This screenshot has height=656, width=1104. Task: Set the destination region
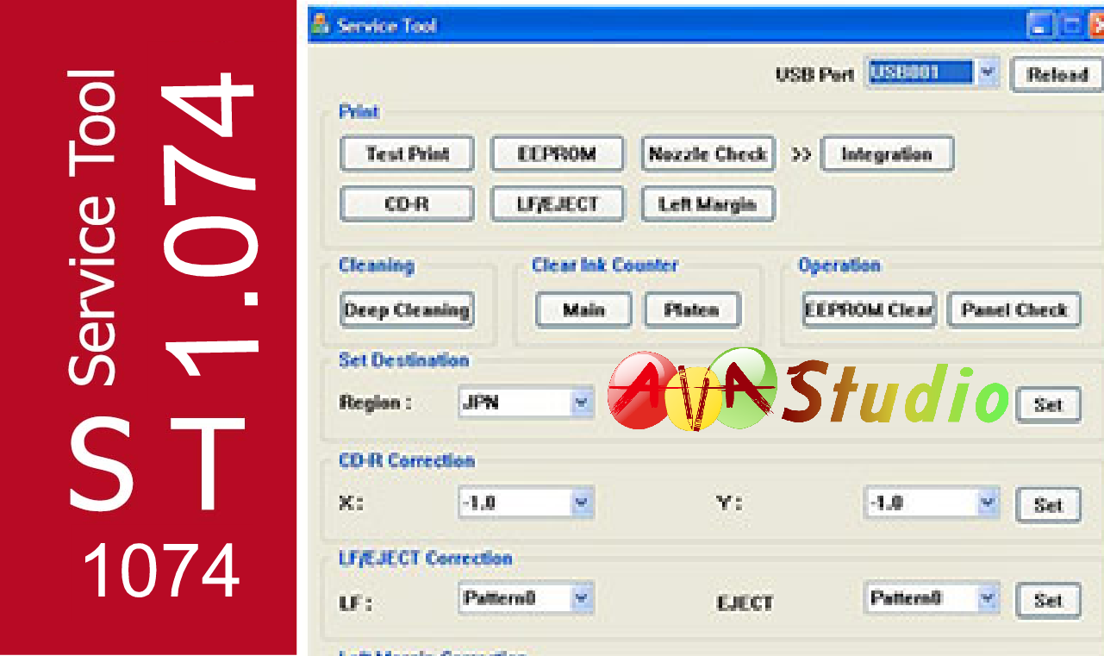tap(1048, 404)
